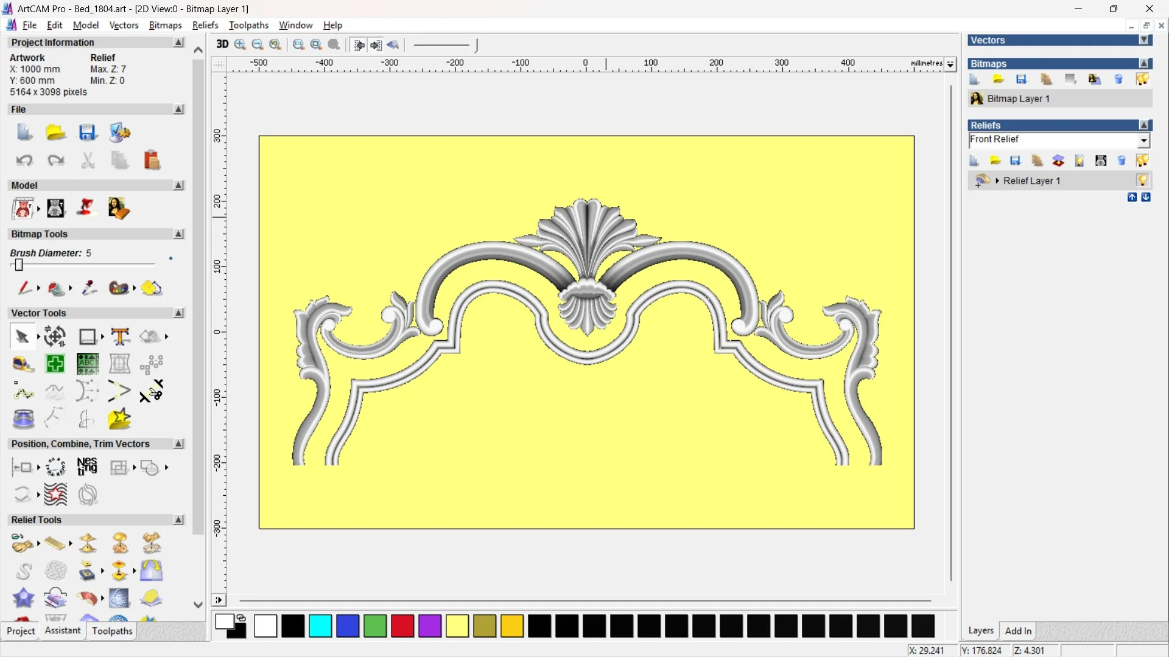Switch to the Toolpaths tab
This screenshot has width=1169, height=657.
pyautogui.click(x=112, y=631)
